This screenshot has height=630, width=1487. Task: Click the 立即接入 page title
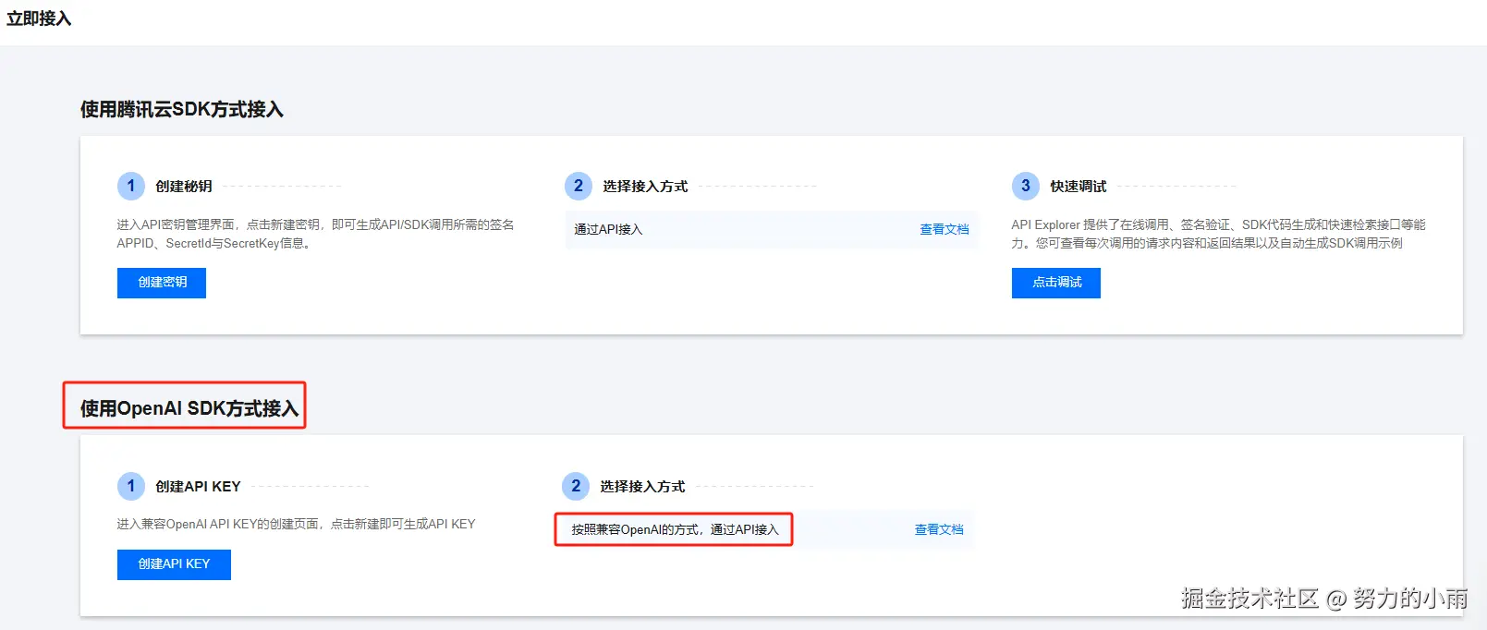tap(39, 18)
